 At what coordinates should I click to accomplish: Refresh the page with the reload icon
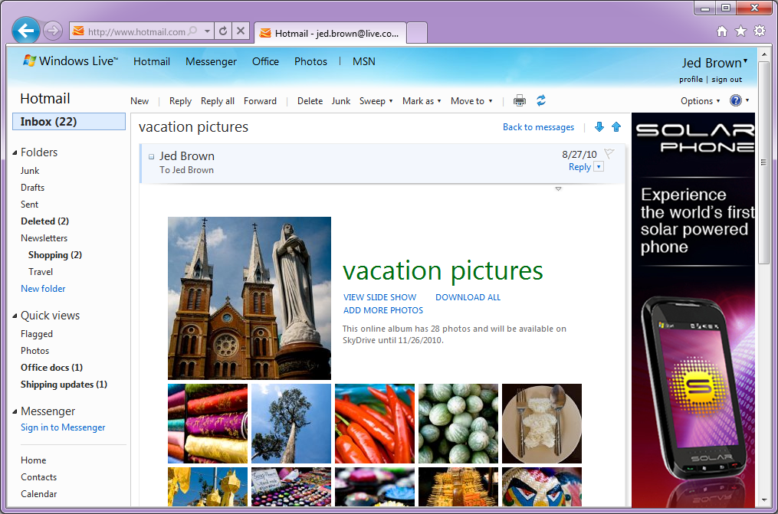click(223, 31)
